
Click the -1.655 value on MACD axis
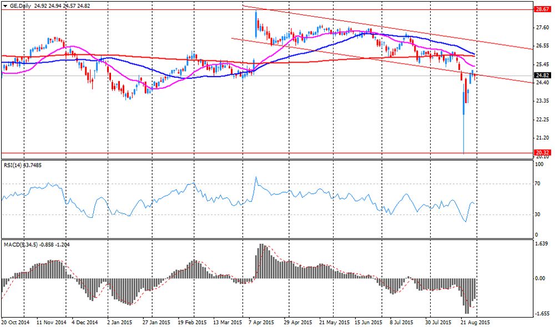pyautogui.click(x=542, y=314)
